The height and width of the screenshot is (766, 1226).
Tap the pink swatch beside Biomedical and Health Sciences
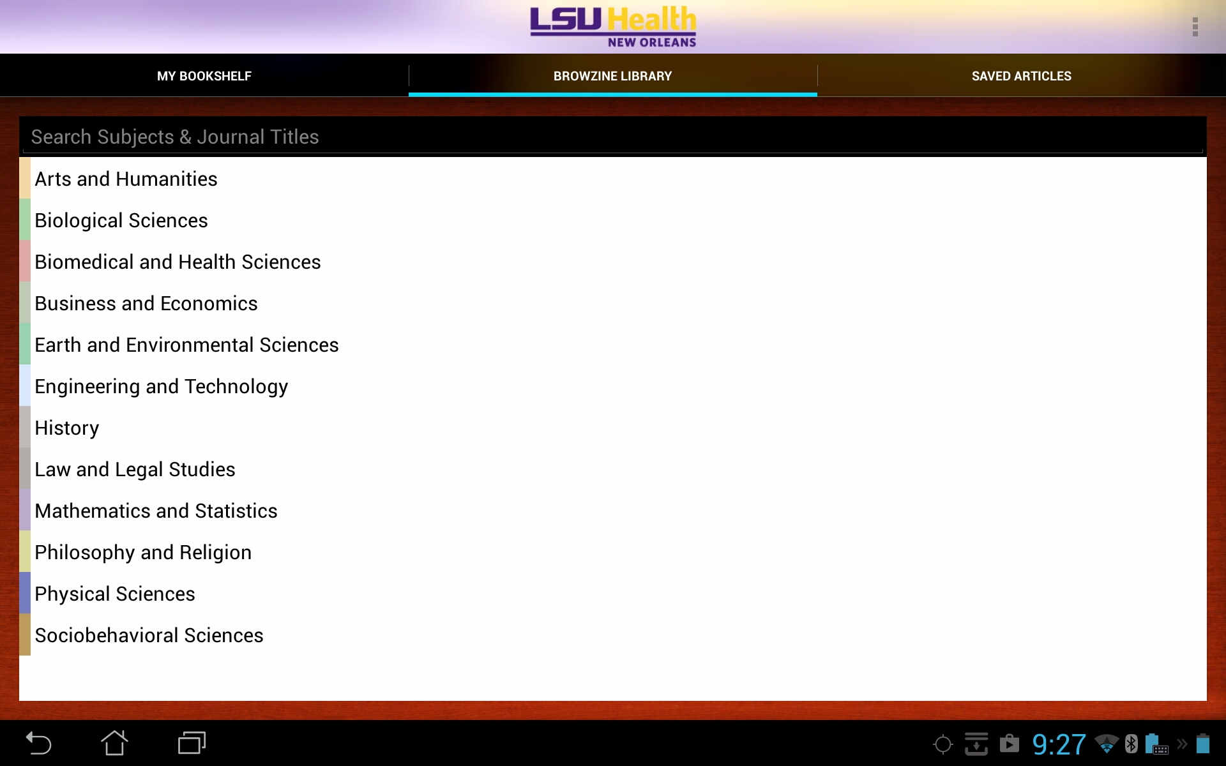pos(25,261)
